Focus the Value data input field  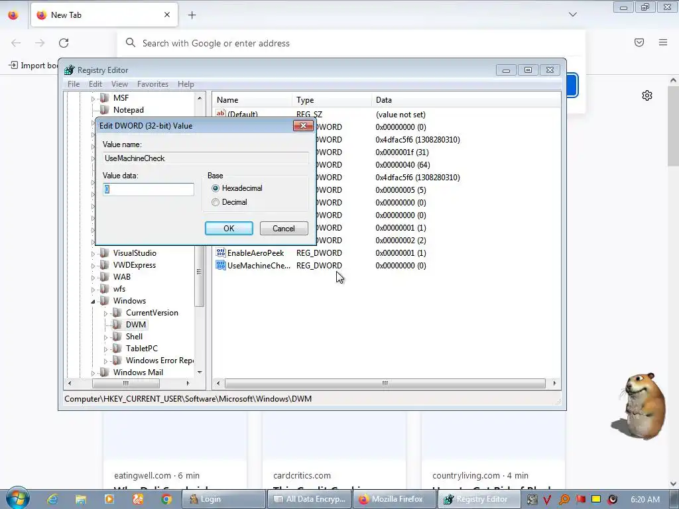click(x=149, y=189)
